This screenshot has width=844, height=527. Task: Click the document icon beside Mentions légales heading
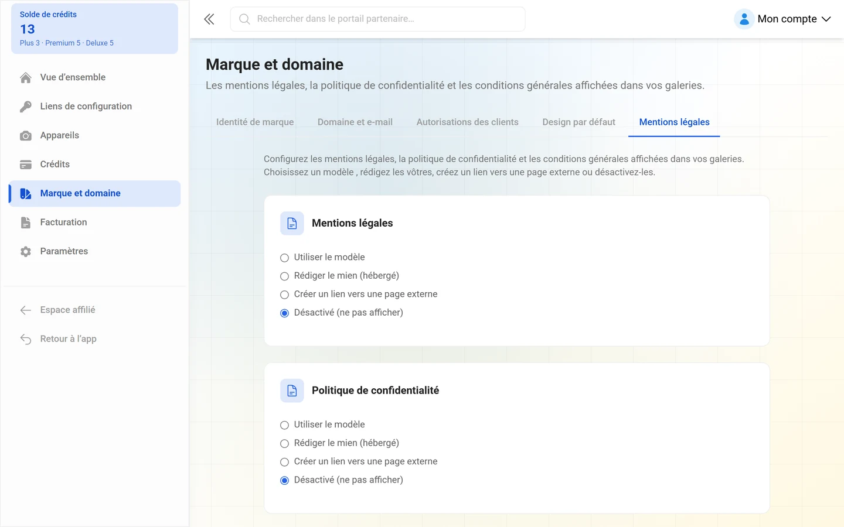tap(292, 223)
